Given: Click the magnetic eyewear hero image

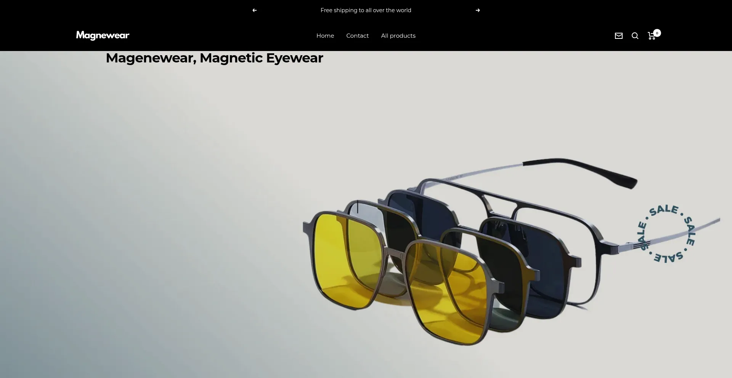Looking at the screenshot, I should click(x=366, y=215).
